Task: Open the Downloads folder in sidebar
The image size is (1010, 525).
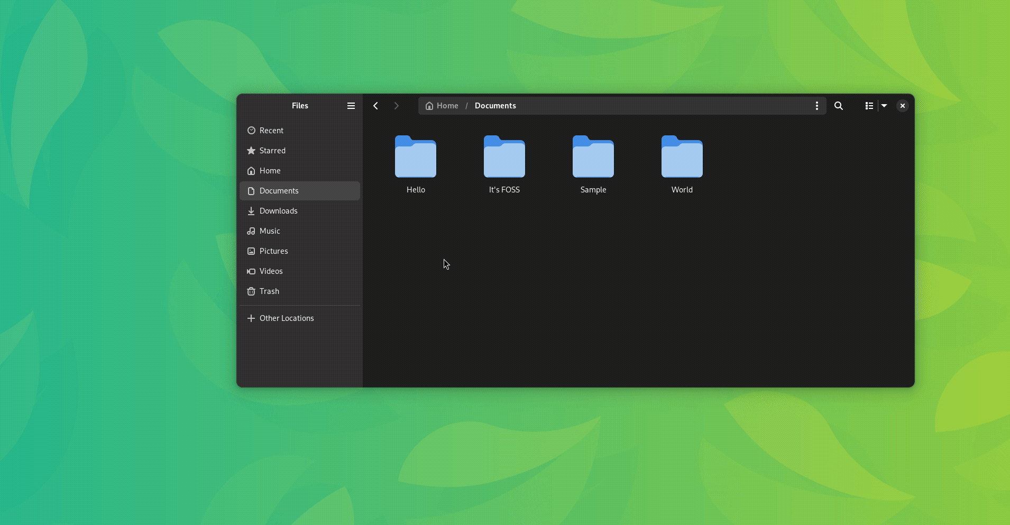Action: [x=278, y=210]
